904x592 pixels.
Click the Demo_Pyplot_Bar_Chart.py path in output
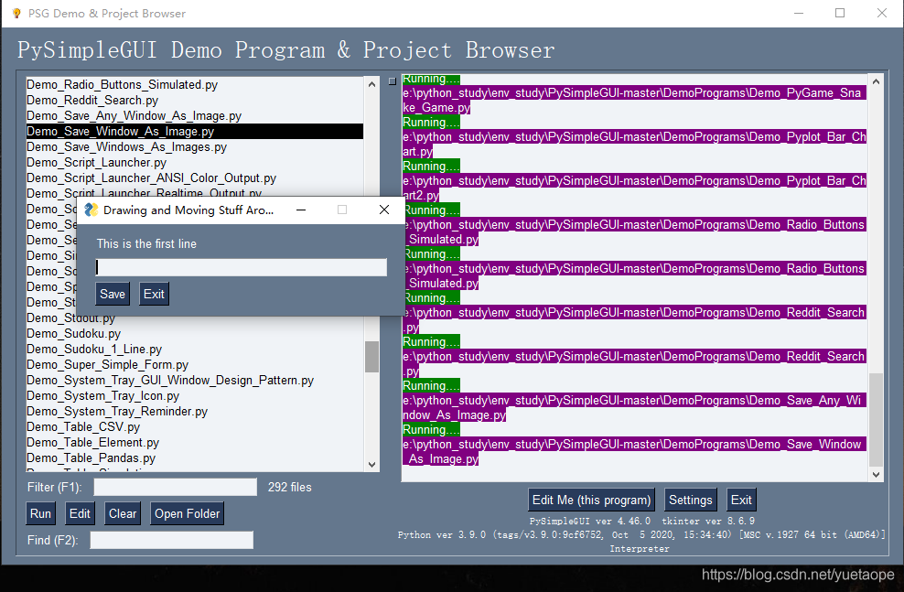[634, 144]
